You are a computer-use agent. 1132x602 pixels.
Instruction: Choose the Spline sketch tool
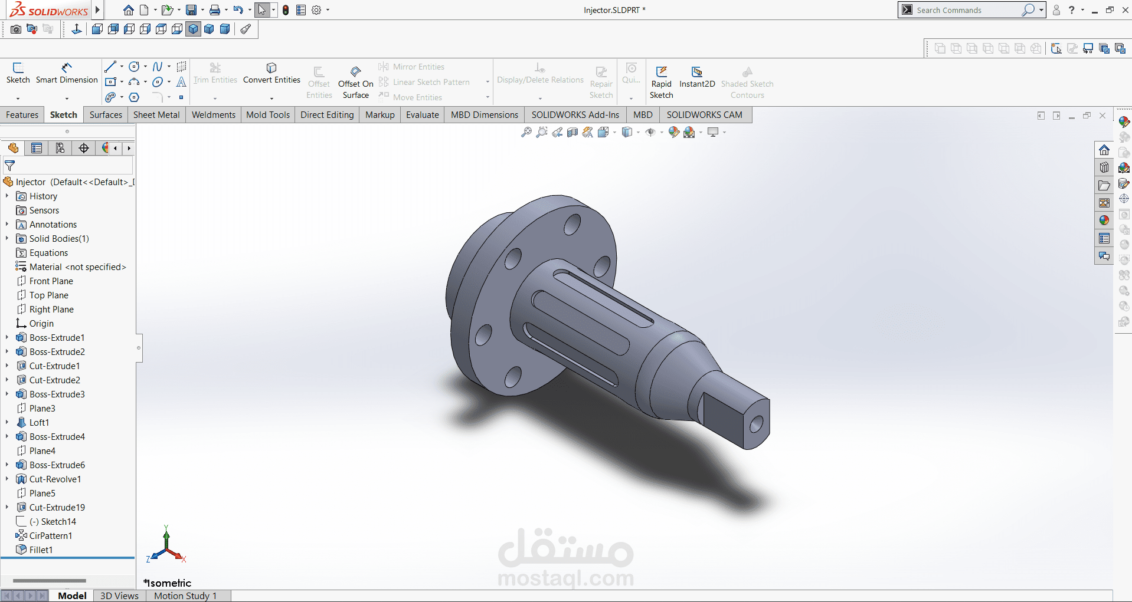click(158, 67)
